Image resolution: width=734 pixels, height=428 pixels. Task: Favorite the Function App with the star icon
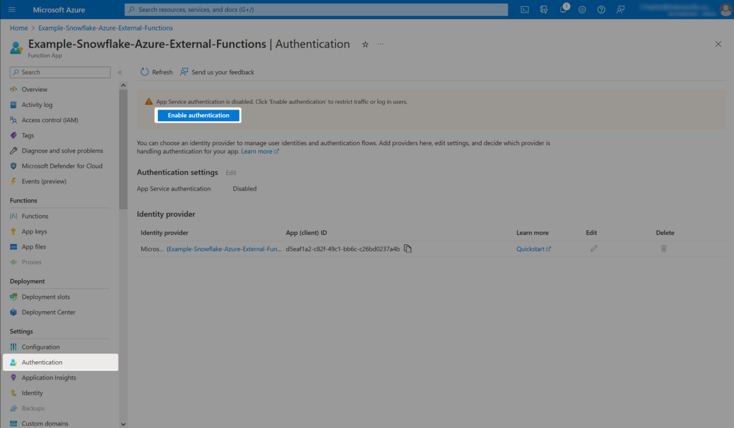click(365, 44)
